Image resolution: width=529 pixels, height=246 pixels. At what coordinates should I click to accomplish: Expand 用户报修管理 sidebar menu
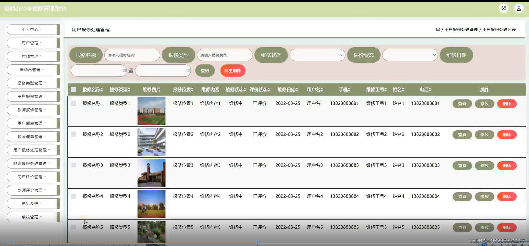[x=33, y=96]
